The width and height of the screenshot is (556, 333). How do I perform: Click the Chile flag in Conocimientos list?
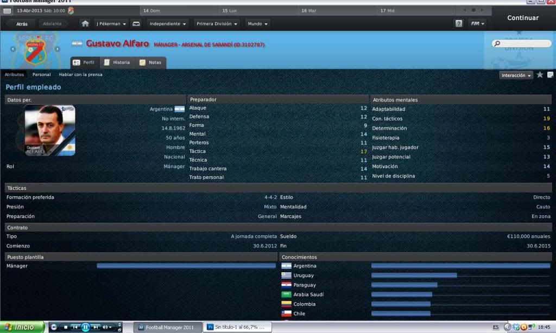[x=286, y=314]
